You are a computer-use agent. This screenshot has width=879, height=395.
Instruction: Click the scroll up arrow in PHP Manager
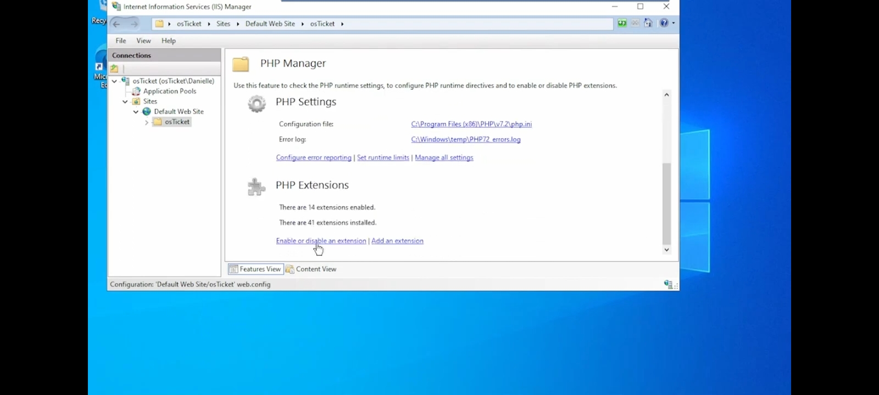click(x=666, y=95)
